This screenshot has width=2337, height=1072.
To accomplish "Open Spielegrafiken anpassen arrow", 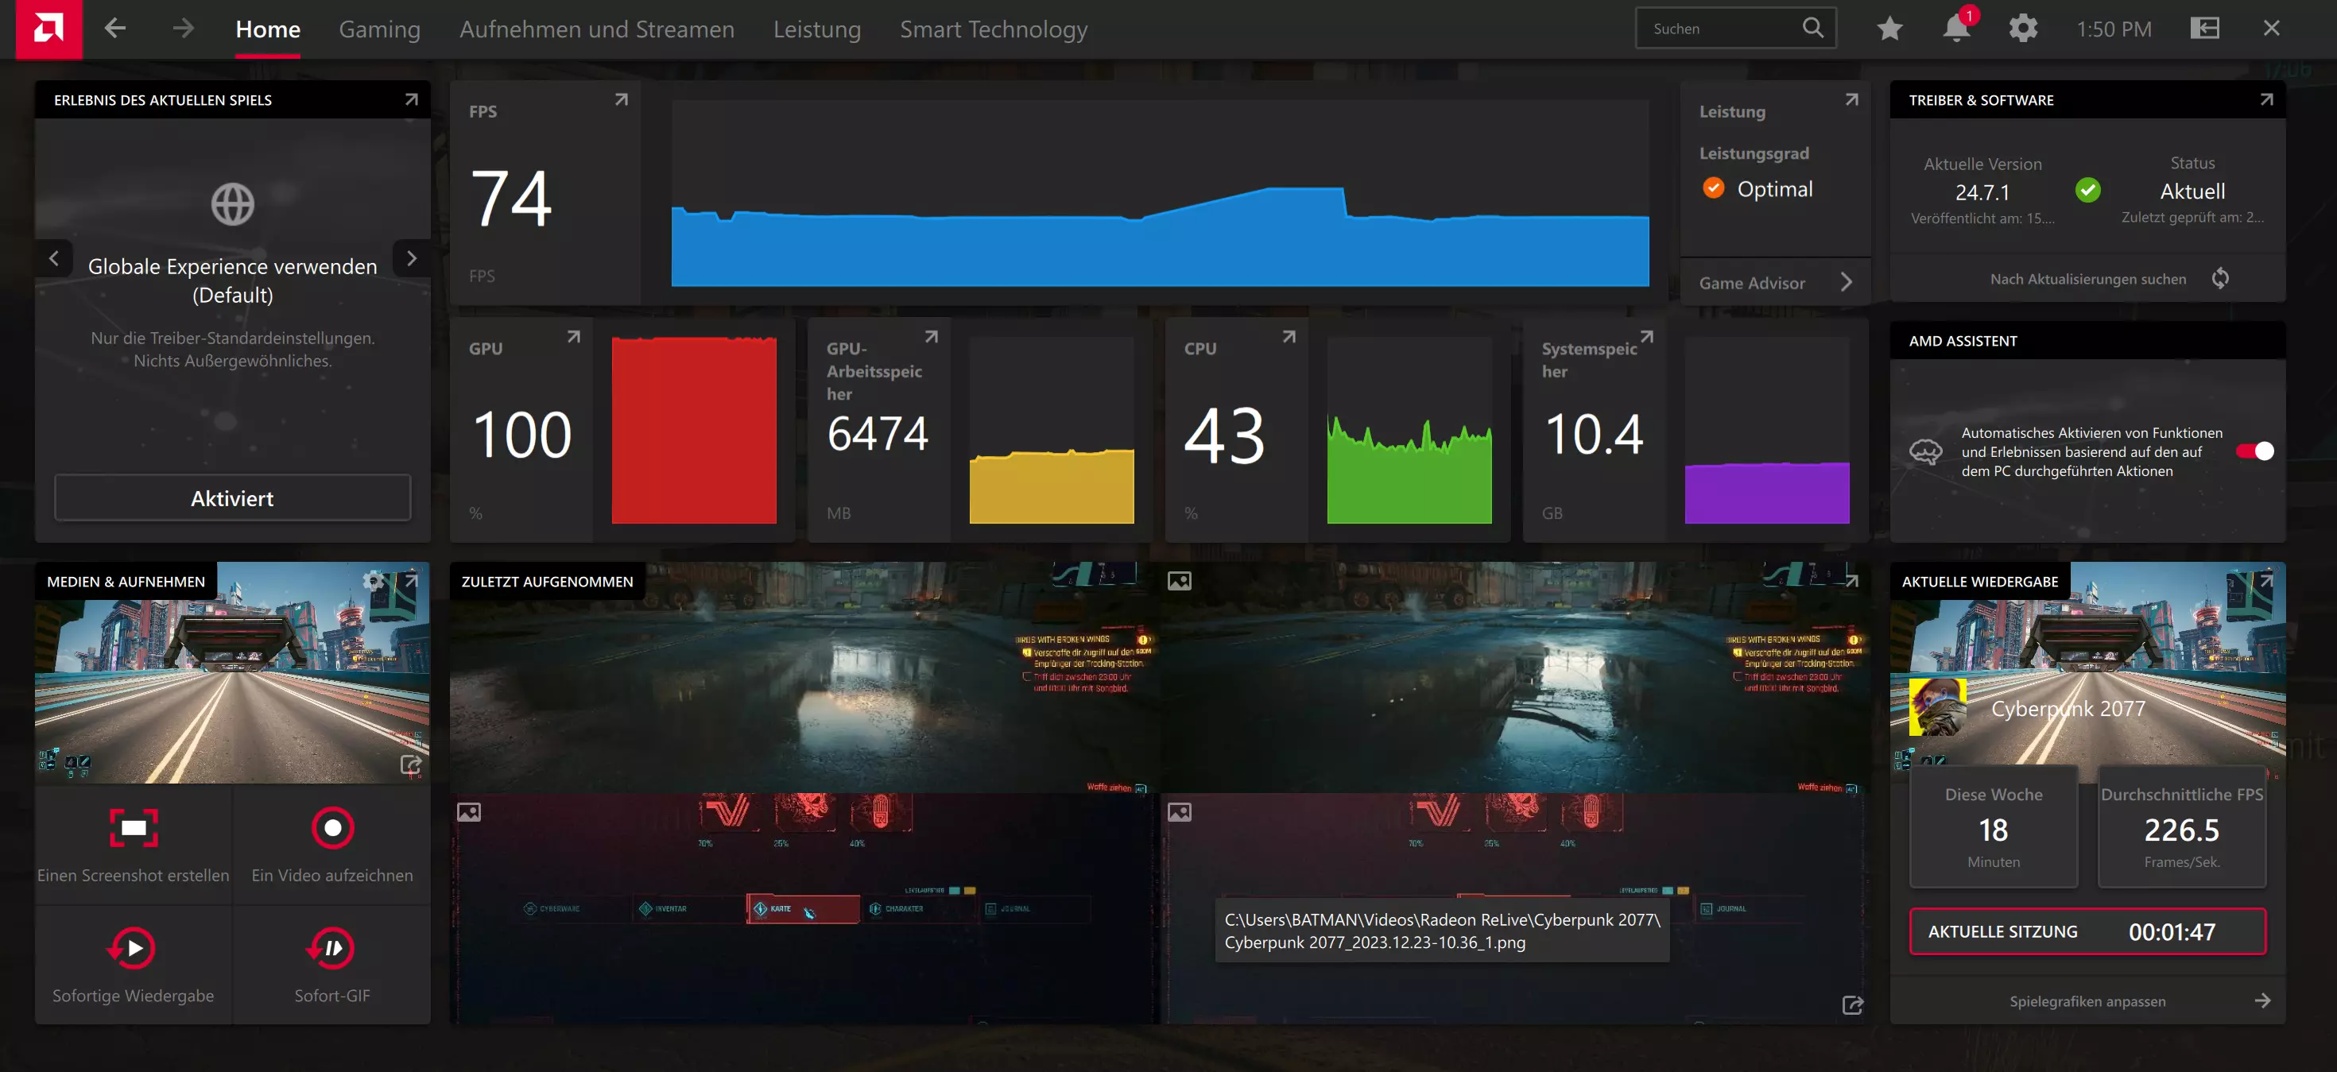I will [x=2262, y=1000].
